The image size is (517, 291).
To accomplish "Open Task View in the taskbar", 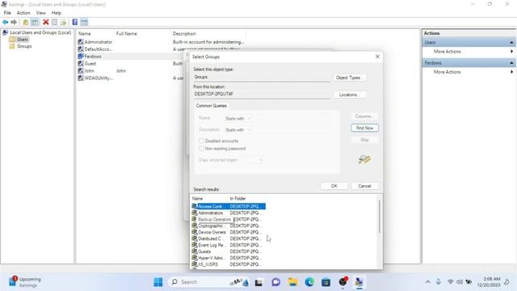I will tap(258, 282).
